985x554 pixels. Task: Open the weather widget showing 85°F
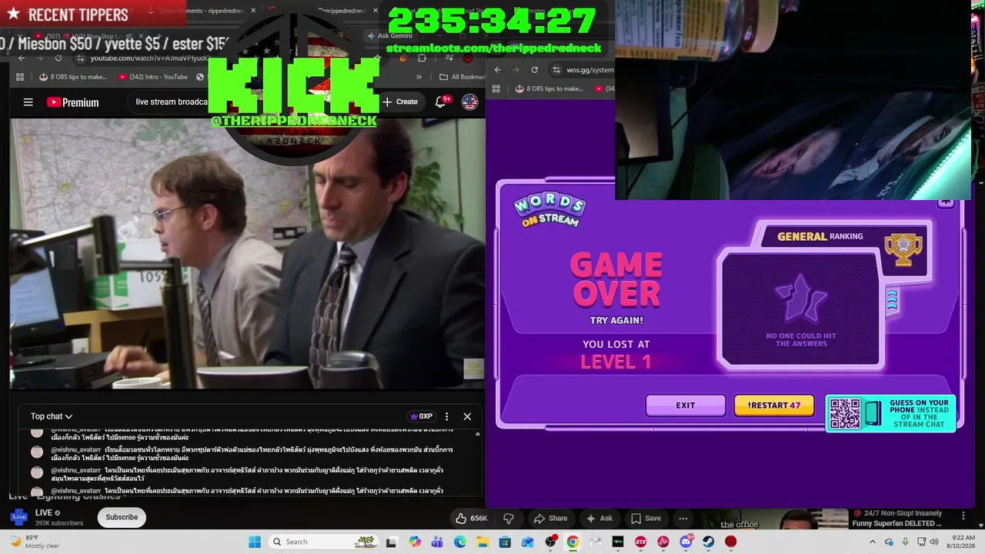[34, 542]
